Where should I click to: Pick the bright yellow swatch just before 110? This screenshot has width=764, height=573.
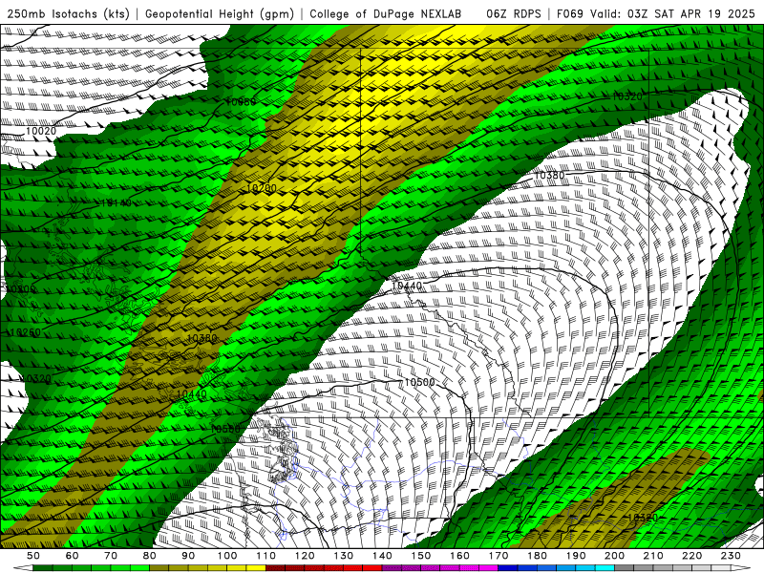tap(256, 568)
